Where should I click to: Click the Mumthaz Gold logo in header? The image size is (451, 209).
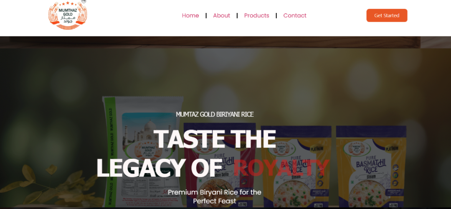(x=68, y=15)
